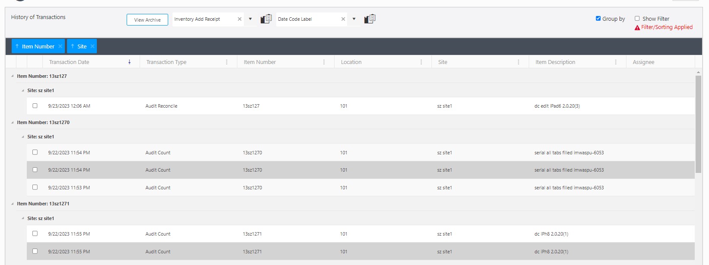Screen dimensions: 709x265
Task: Clear the Inventory Add Receipt selection
Action: tap(240, 19)
